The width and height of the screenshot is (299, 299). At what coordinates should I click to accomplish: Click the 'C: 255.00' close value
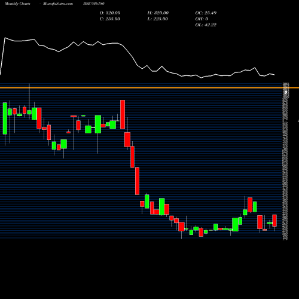[x=110, y=19]
